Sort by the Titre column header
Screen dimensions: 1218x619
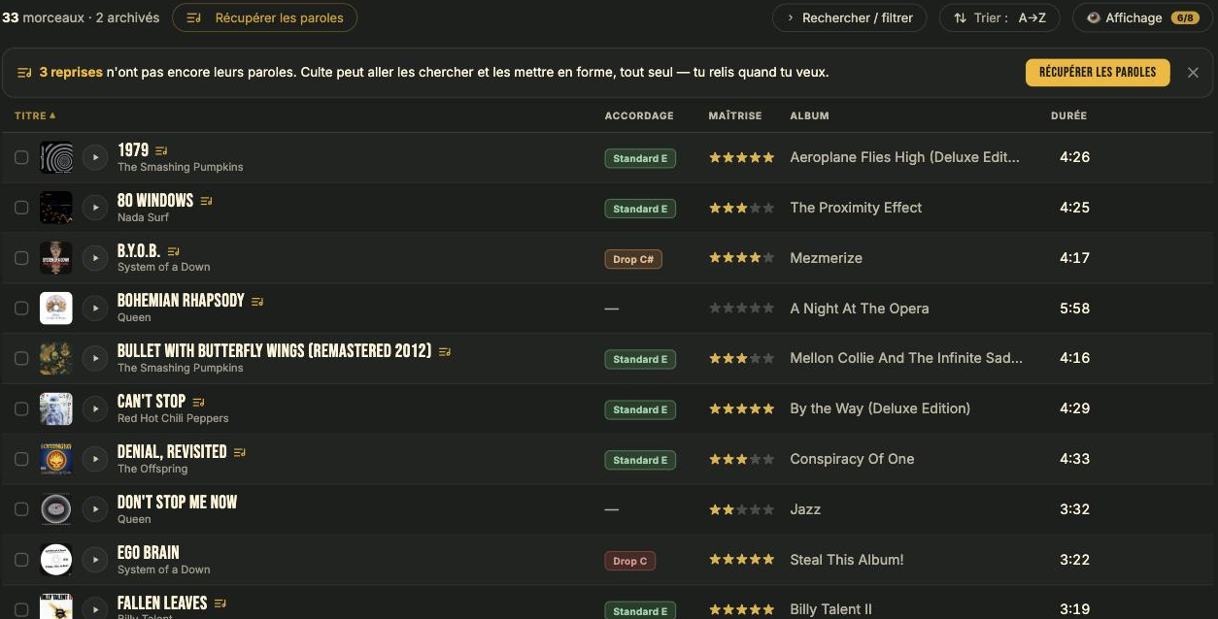tap(35, 115)
